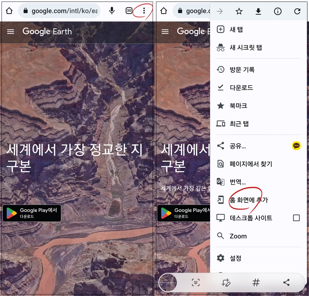The height and width of the screenshot is (296, 309).
Task: Select 번역... translate option
Action: [x=258, y=182]
